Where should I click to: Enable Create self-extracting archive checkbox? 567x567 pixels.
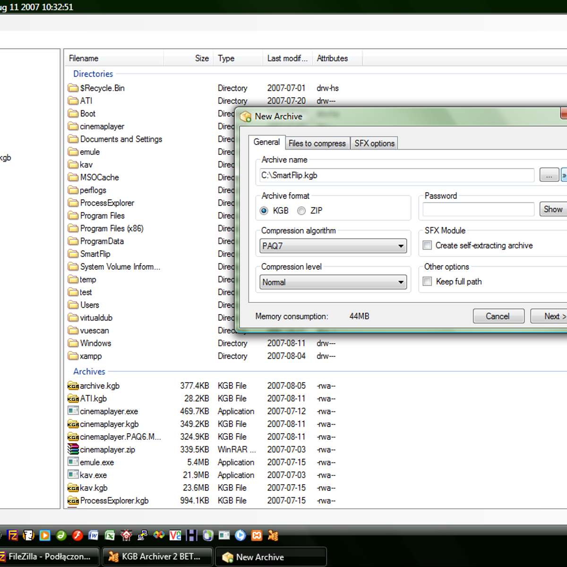point(428,245)
